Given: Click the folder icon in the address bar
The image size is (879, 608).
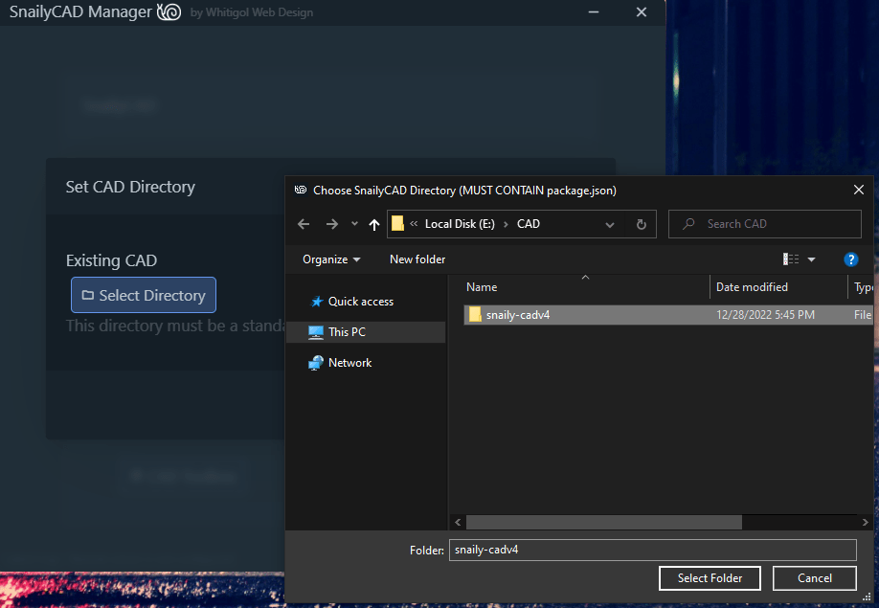Looking at the screenshot, I should (397, 223).
